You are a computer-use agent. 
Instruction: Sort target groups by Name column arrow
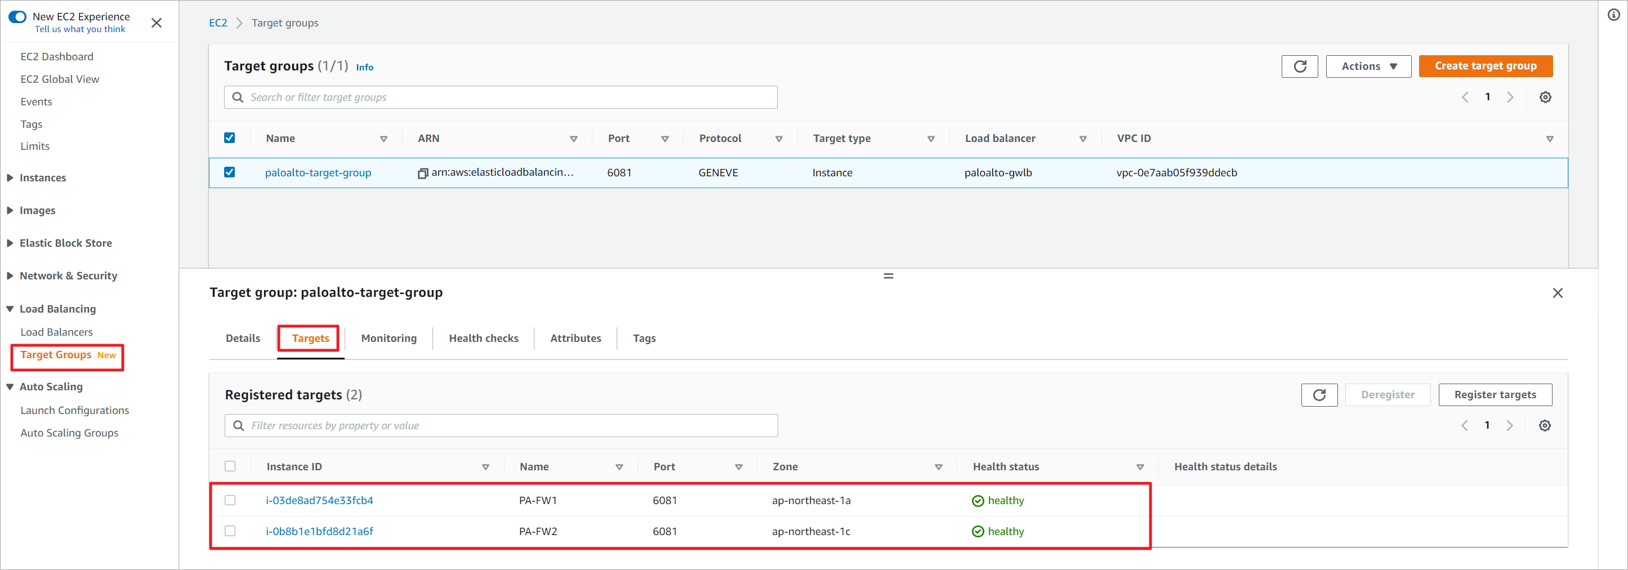point(383,139)
